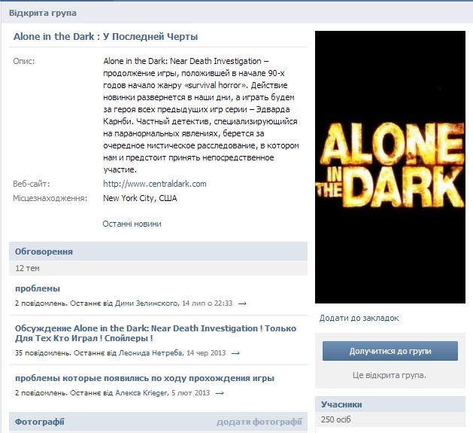473x433 pixels.
Task: Click Додати до закладок
Action: (359, 318)
